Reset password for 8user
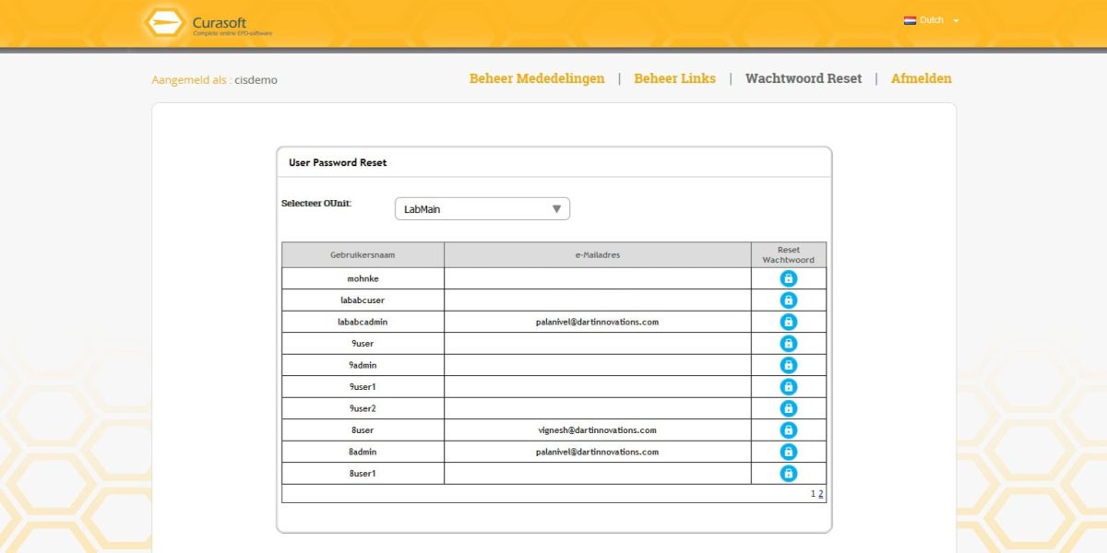 [x=789, y=429]
